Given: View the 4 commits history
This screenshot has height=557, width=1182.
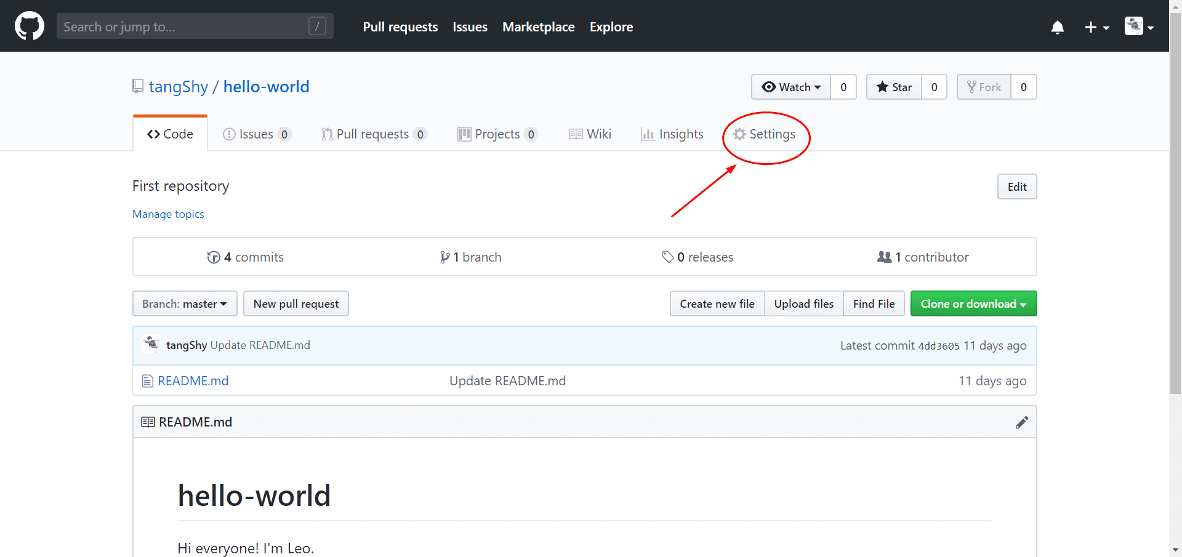Looking at the screenshot, I should point(245,257).
